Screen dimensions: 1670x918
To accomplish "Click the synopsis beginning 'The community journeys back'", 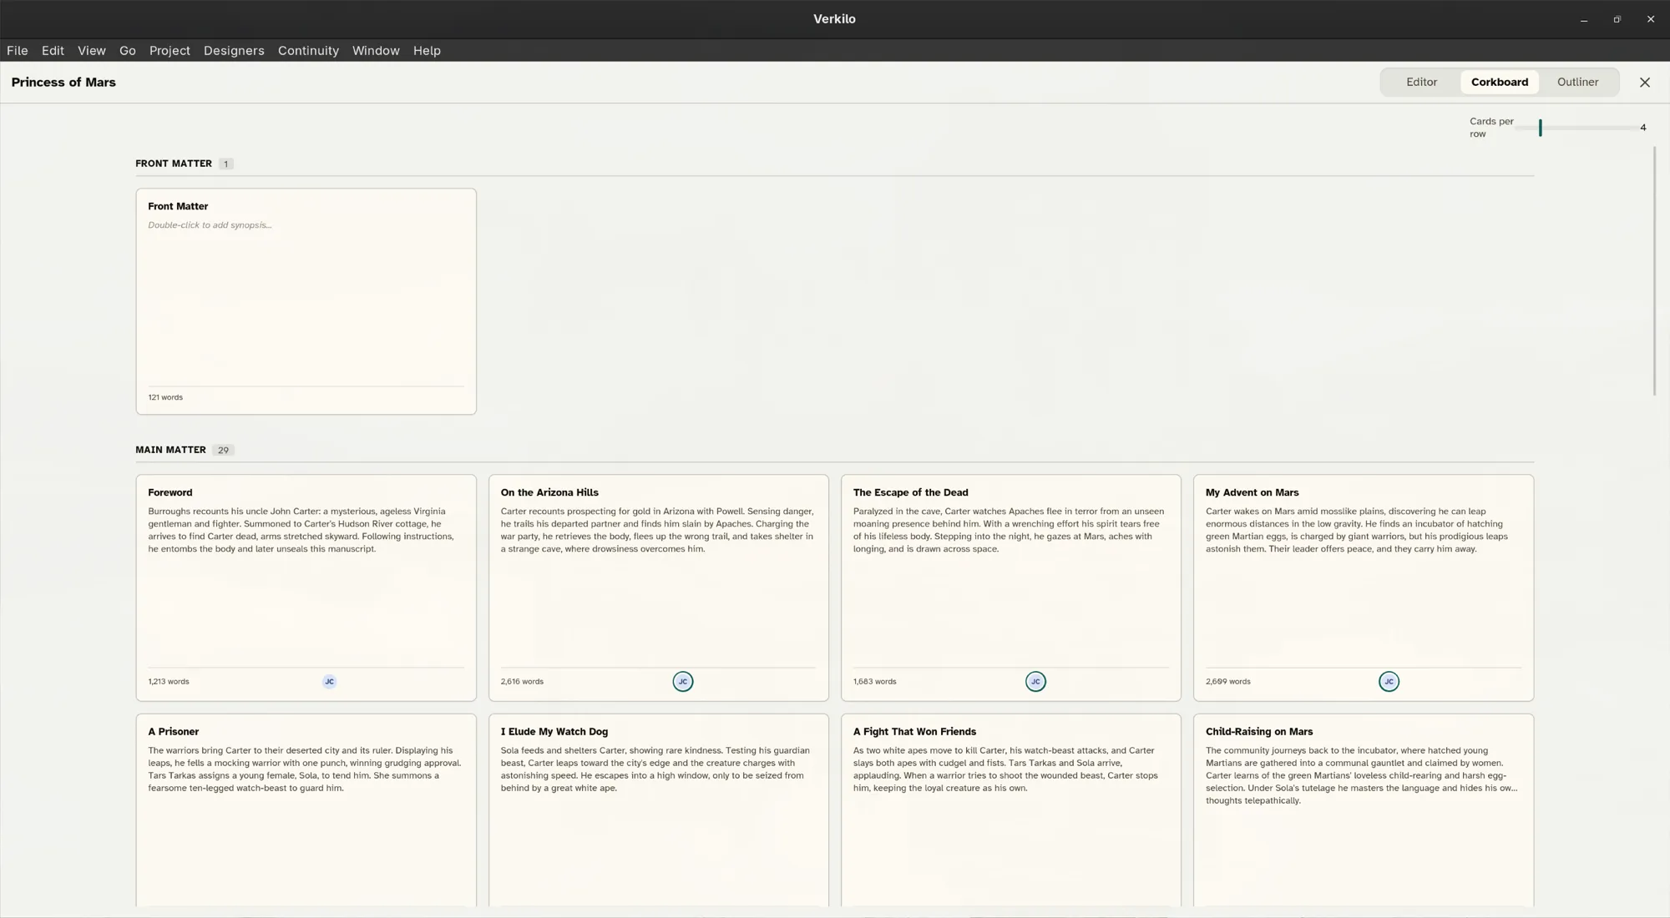I will click(1361, 775).
